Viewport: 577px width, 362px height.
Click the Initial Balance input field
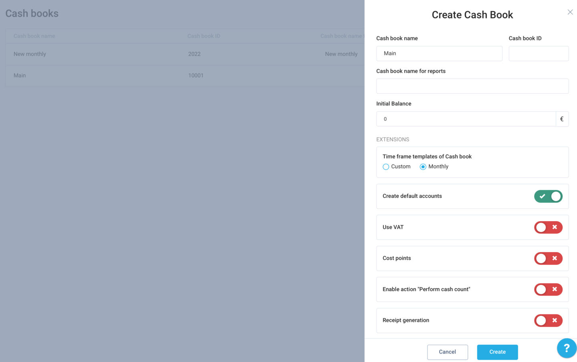466,119
